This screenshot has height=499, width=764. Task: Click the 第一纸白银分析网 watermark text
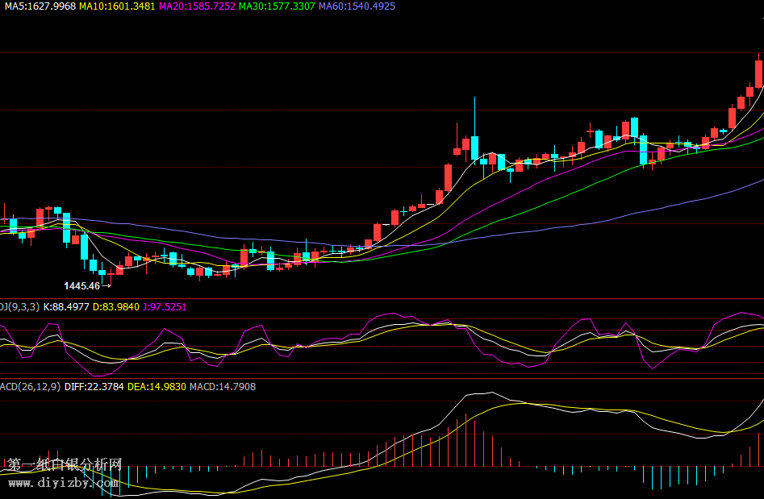coord(65,464)
